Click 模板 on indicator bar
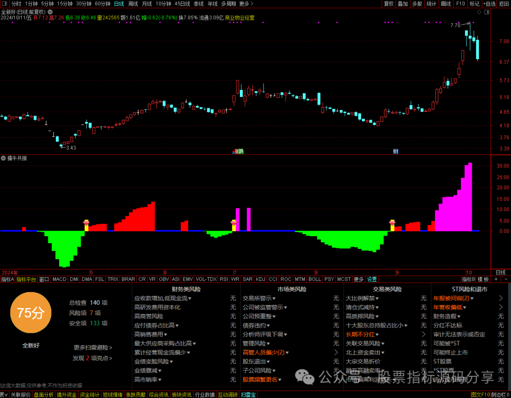Image resolution: width=511 pixels, height=398 pixels. 483,279
